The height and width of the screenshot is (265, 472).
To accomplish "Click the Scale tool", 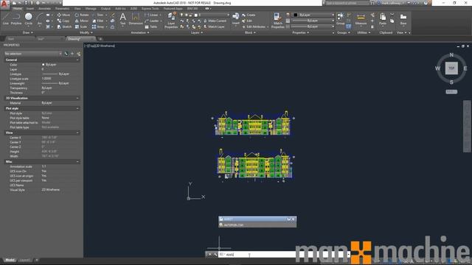I will [x=81, y=26].
